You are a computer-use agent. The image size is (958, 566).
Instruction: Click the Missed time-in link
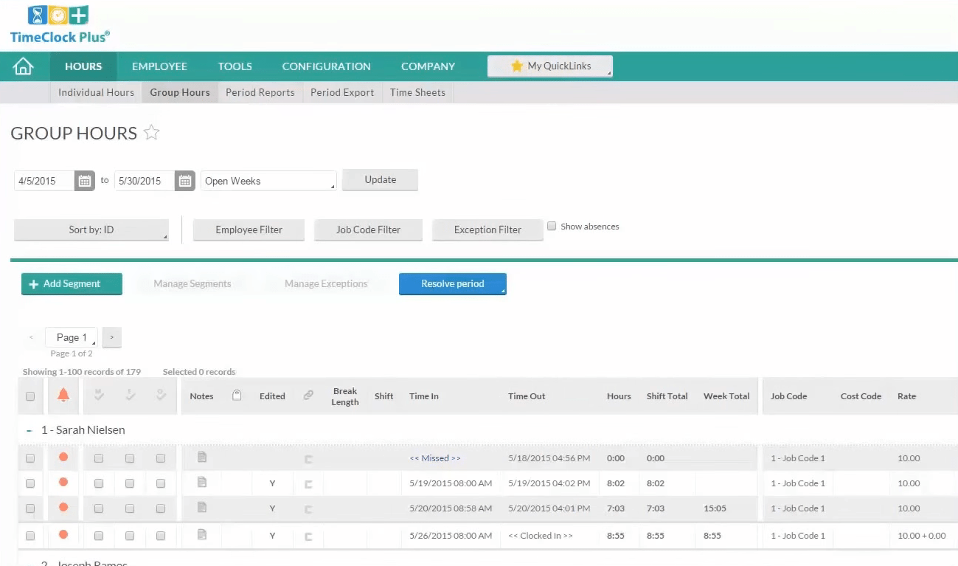(435, 458)
